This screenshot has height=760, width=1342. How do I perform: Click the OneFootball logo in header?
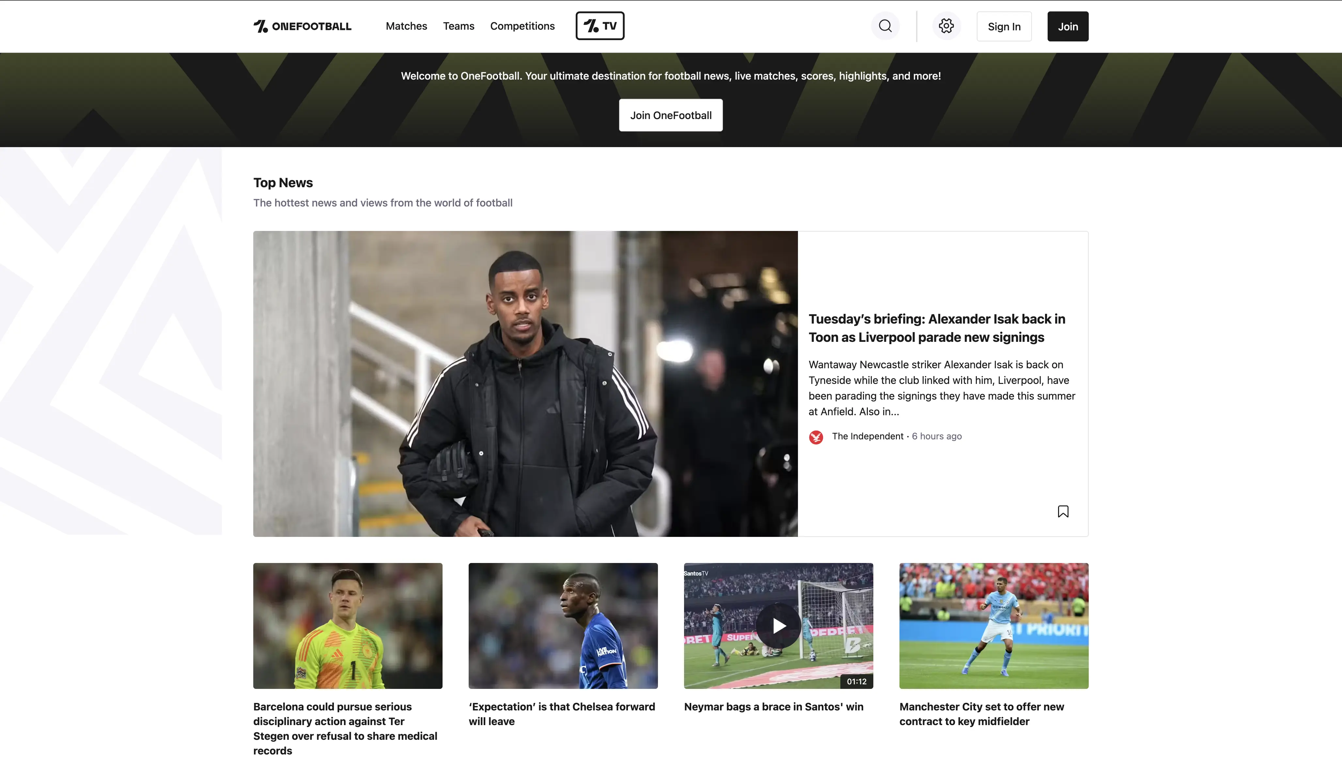[x=302, y=26]
